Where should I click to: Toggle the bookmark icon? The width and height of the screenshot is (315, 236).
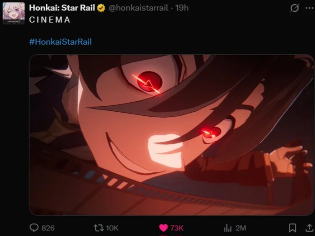point(292,228)
